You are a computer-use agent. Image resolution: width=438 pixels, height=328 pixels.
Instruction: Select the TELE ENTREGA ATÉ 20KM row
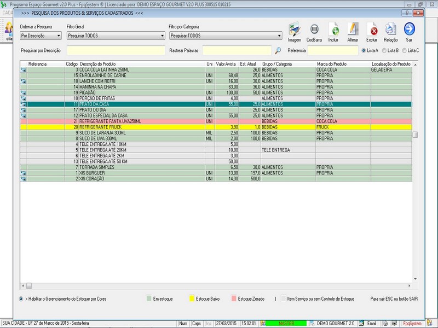pos(216,150)
